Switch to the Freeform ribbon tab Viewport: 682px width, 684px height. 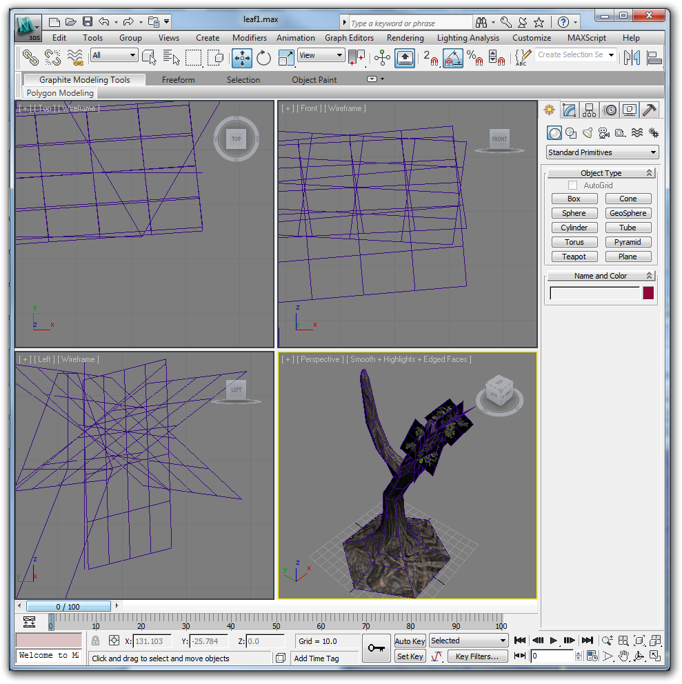pos(178,80)
